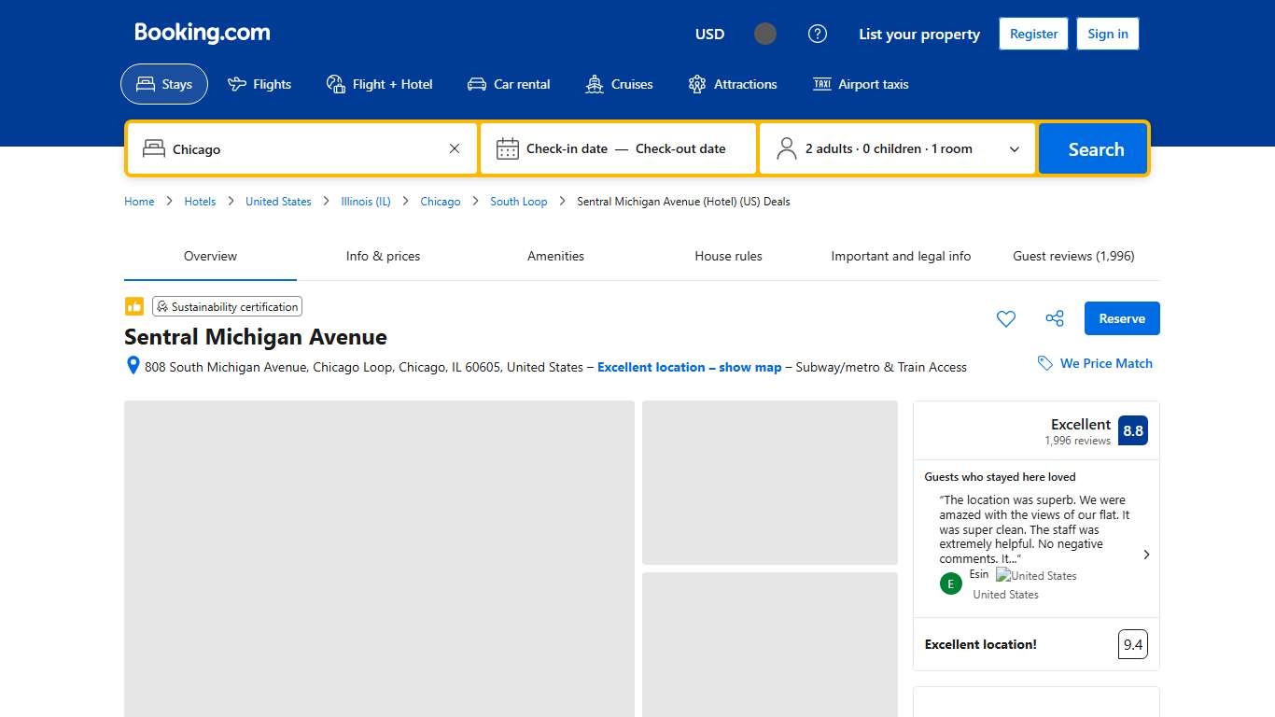Open the Amenities section tab

(555, 256)
